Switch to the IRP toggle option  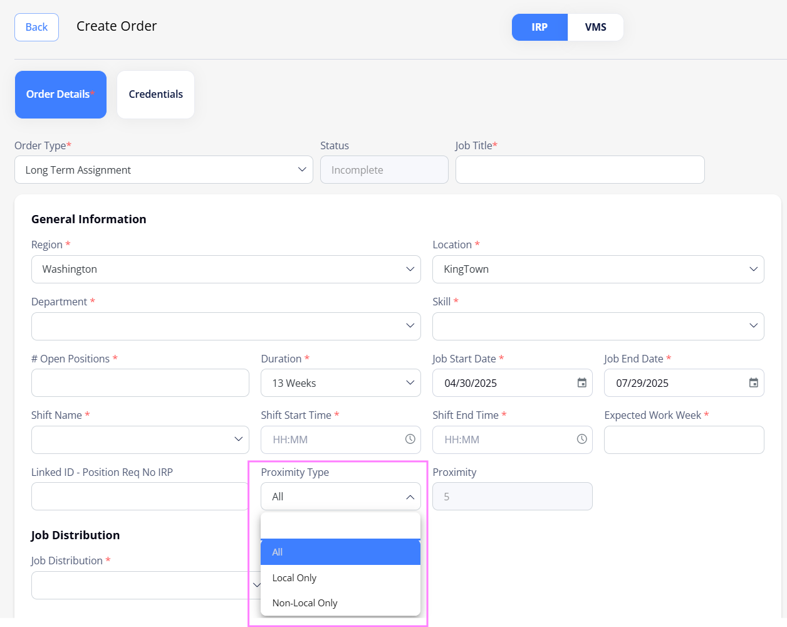pos(539,28)
